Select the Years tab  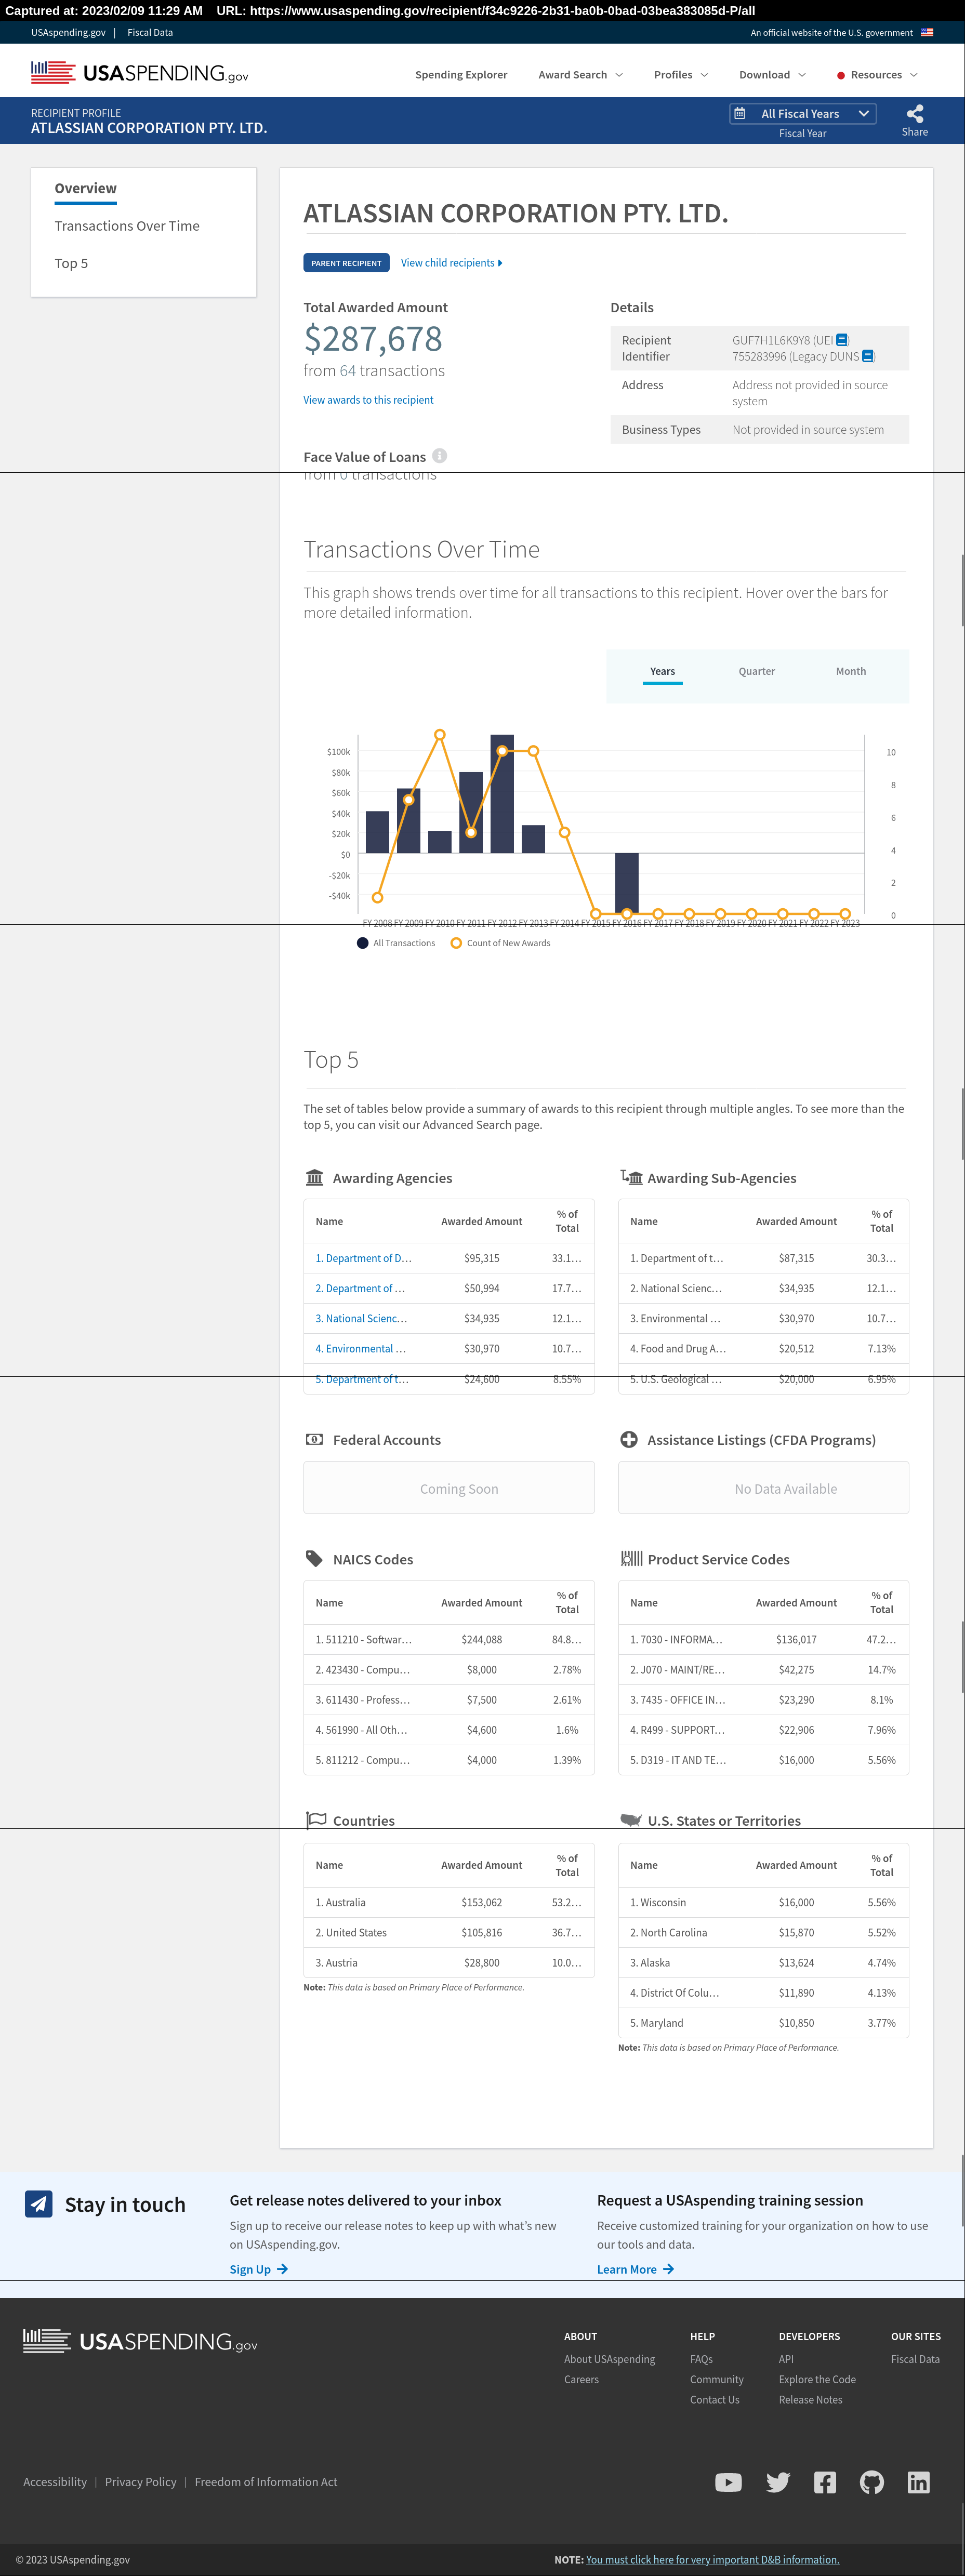[662, 672]
